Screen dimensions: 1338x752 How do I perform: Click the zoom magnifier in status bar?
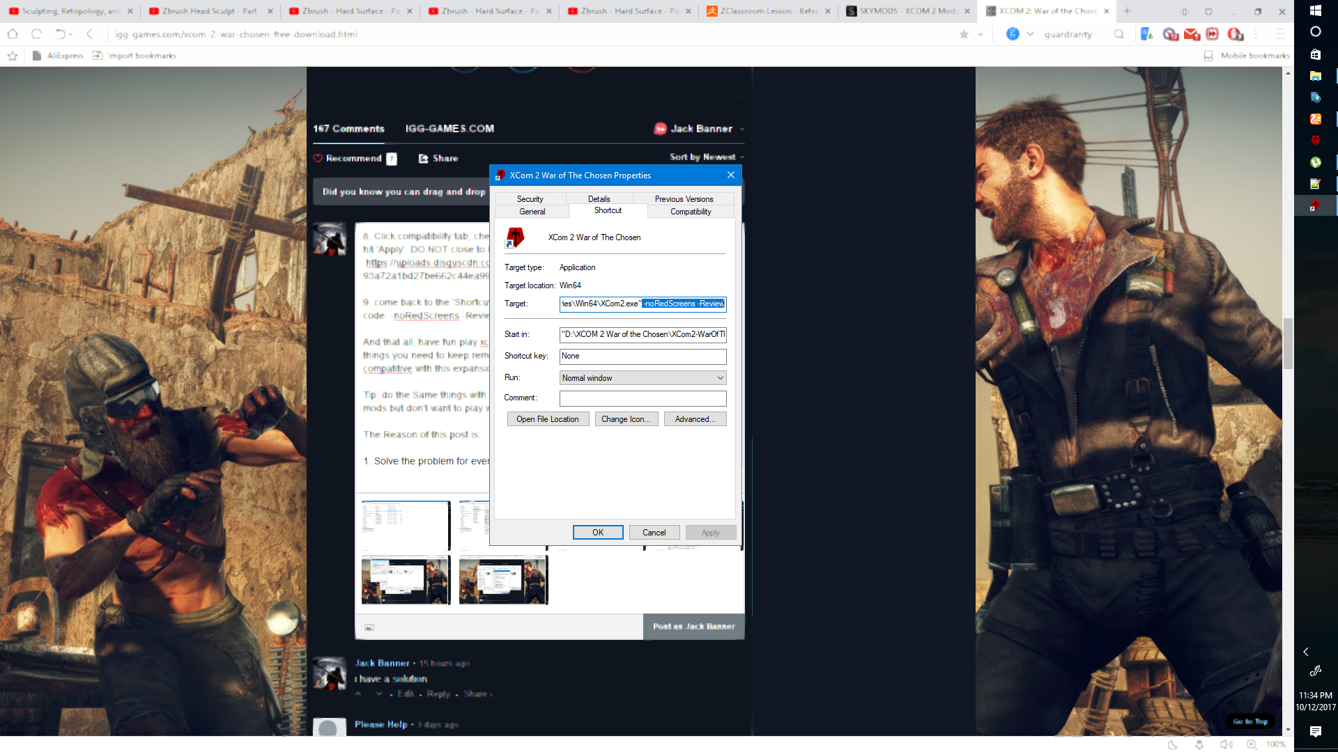1252,744
